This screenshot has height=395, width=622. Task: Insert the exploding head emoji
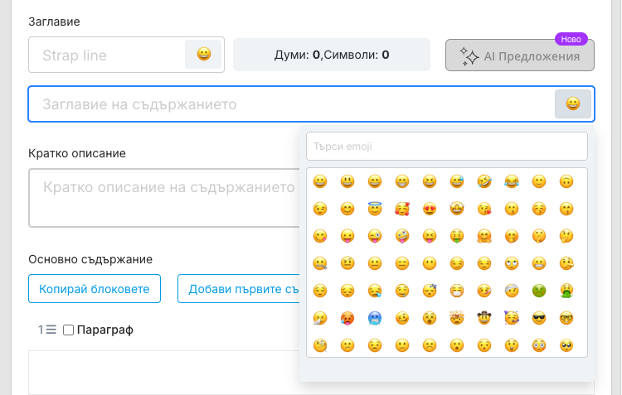pyautogui.click(x=457, y=318)
